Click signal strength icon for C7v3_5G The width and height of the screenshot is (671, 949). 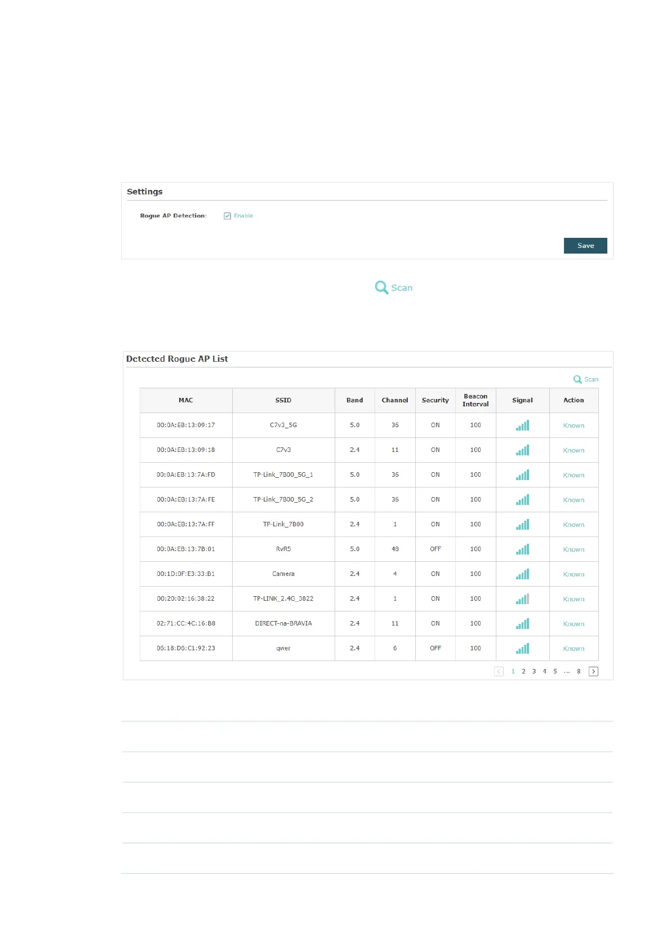point(522,425)
